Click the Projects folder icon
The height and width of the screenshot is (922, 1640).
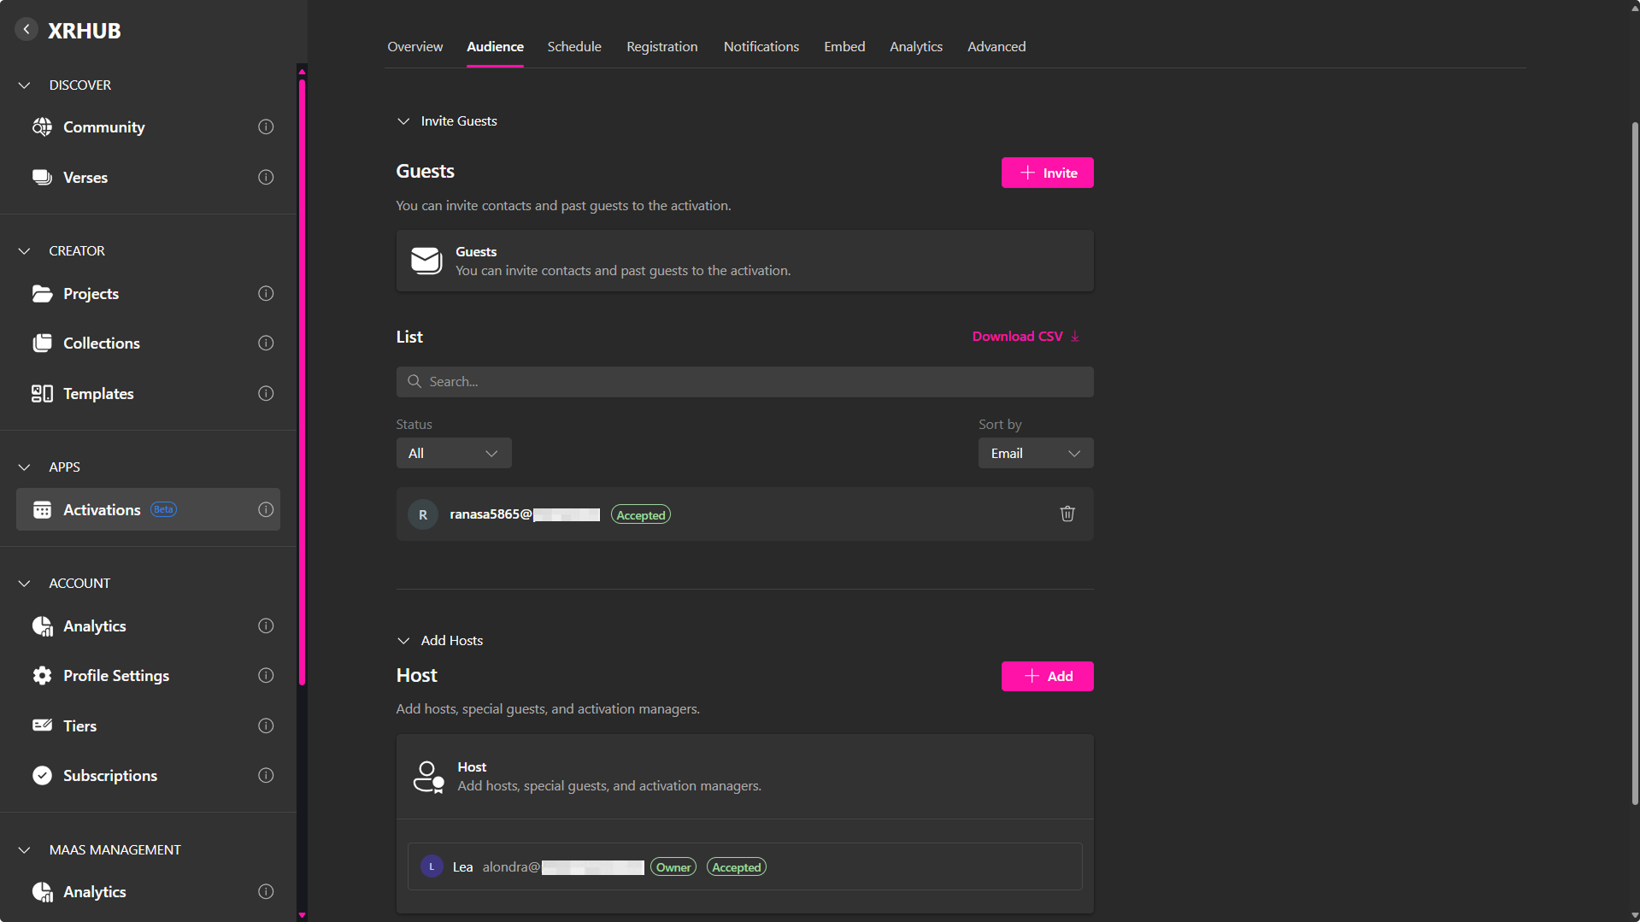pos(42,294)
